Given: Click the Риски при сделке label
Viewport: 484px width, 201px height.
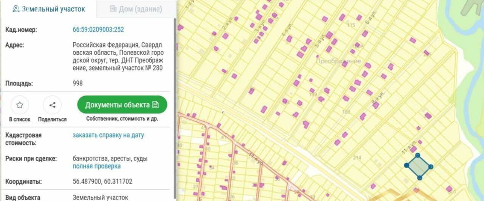Looking at the screenshot, I should 31,158.
